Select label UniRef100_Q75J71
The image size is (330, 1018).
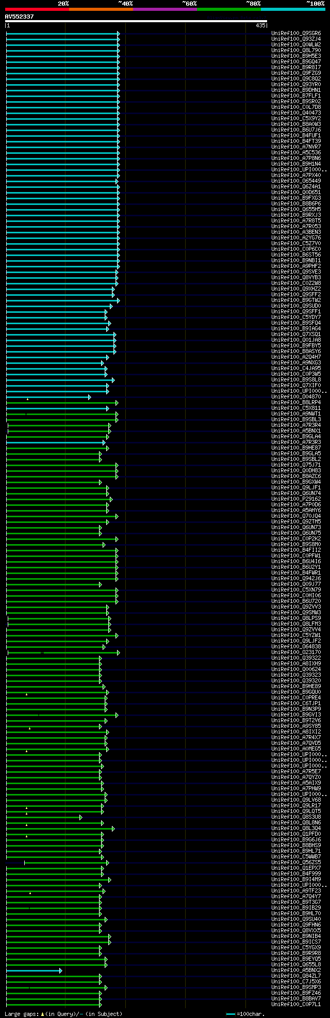296,465
